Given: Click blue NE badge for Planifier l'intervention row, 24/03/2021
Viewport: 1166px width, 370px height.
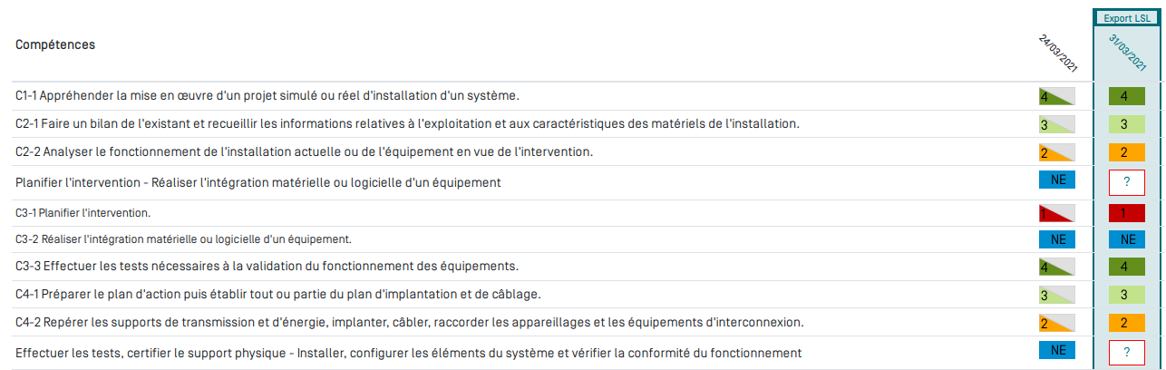Looking at the screenshot, I should pos(1056,180).
